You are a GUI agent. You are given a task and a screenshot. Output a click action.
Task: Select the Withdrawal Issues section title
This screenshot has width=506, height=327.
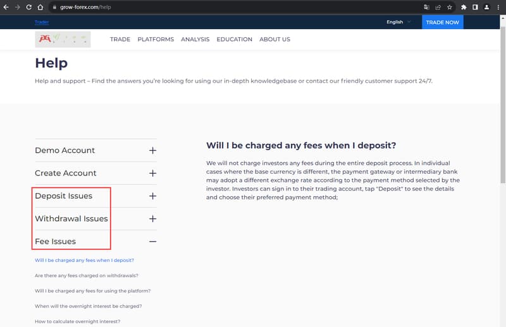point(71,219)
